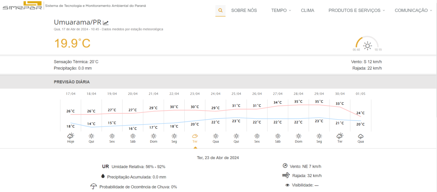Click Precipitação Acumulada: 0.0 mm
The height and width of the screenshot is (192, 437).
pyautogui.click(x=137, y=177)
